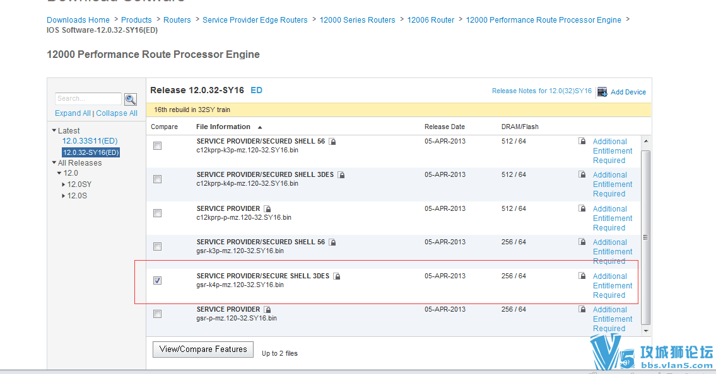Open Additional Entitlement Required for gsr-k4p-mz

pyautogui.click(x=613, y=286)
